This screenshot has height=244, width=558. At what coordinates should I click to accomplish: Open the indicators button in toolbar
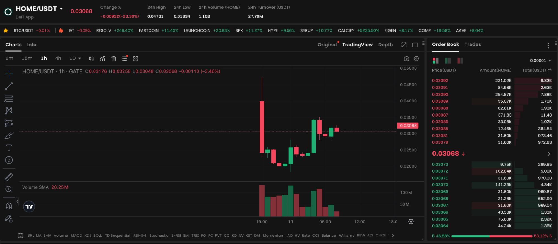[103, 59]
